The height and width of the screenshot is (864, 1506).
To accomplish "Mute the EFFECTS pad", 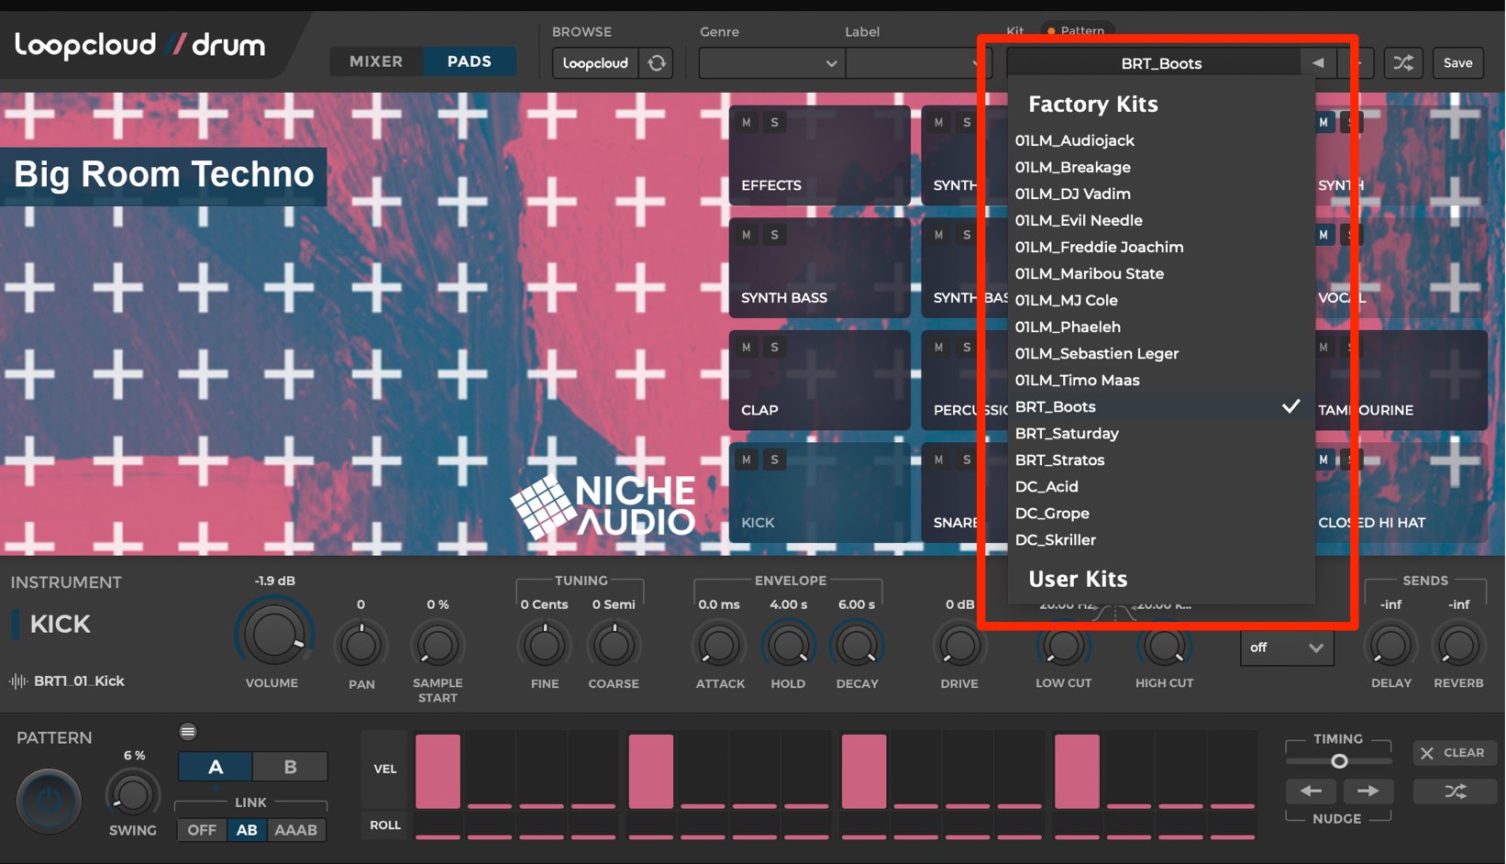I will coord(747,122).
